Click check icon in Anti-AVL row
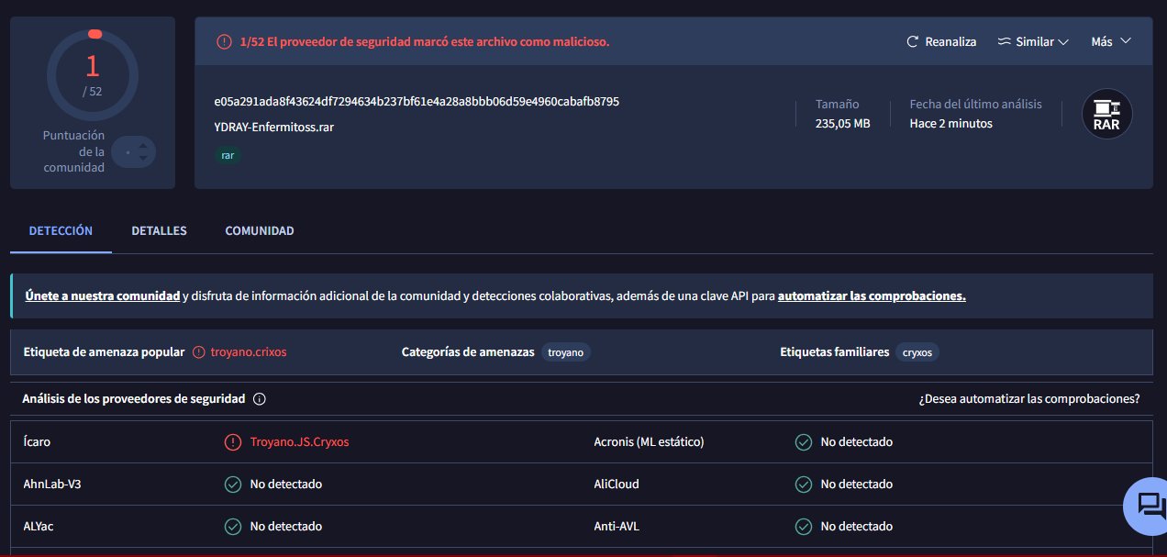Screen dimensions: 1167x557 [804, 527]
